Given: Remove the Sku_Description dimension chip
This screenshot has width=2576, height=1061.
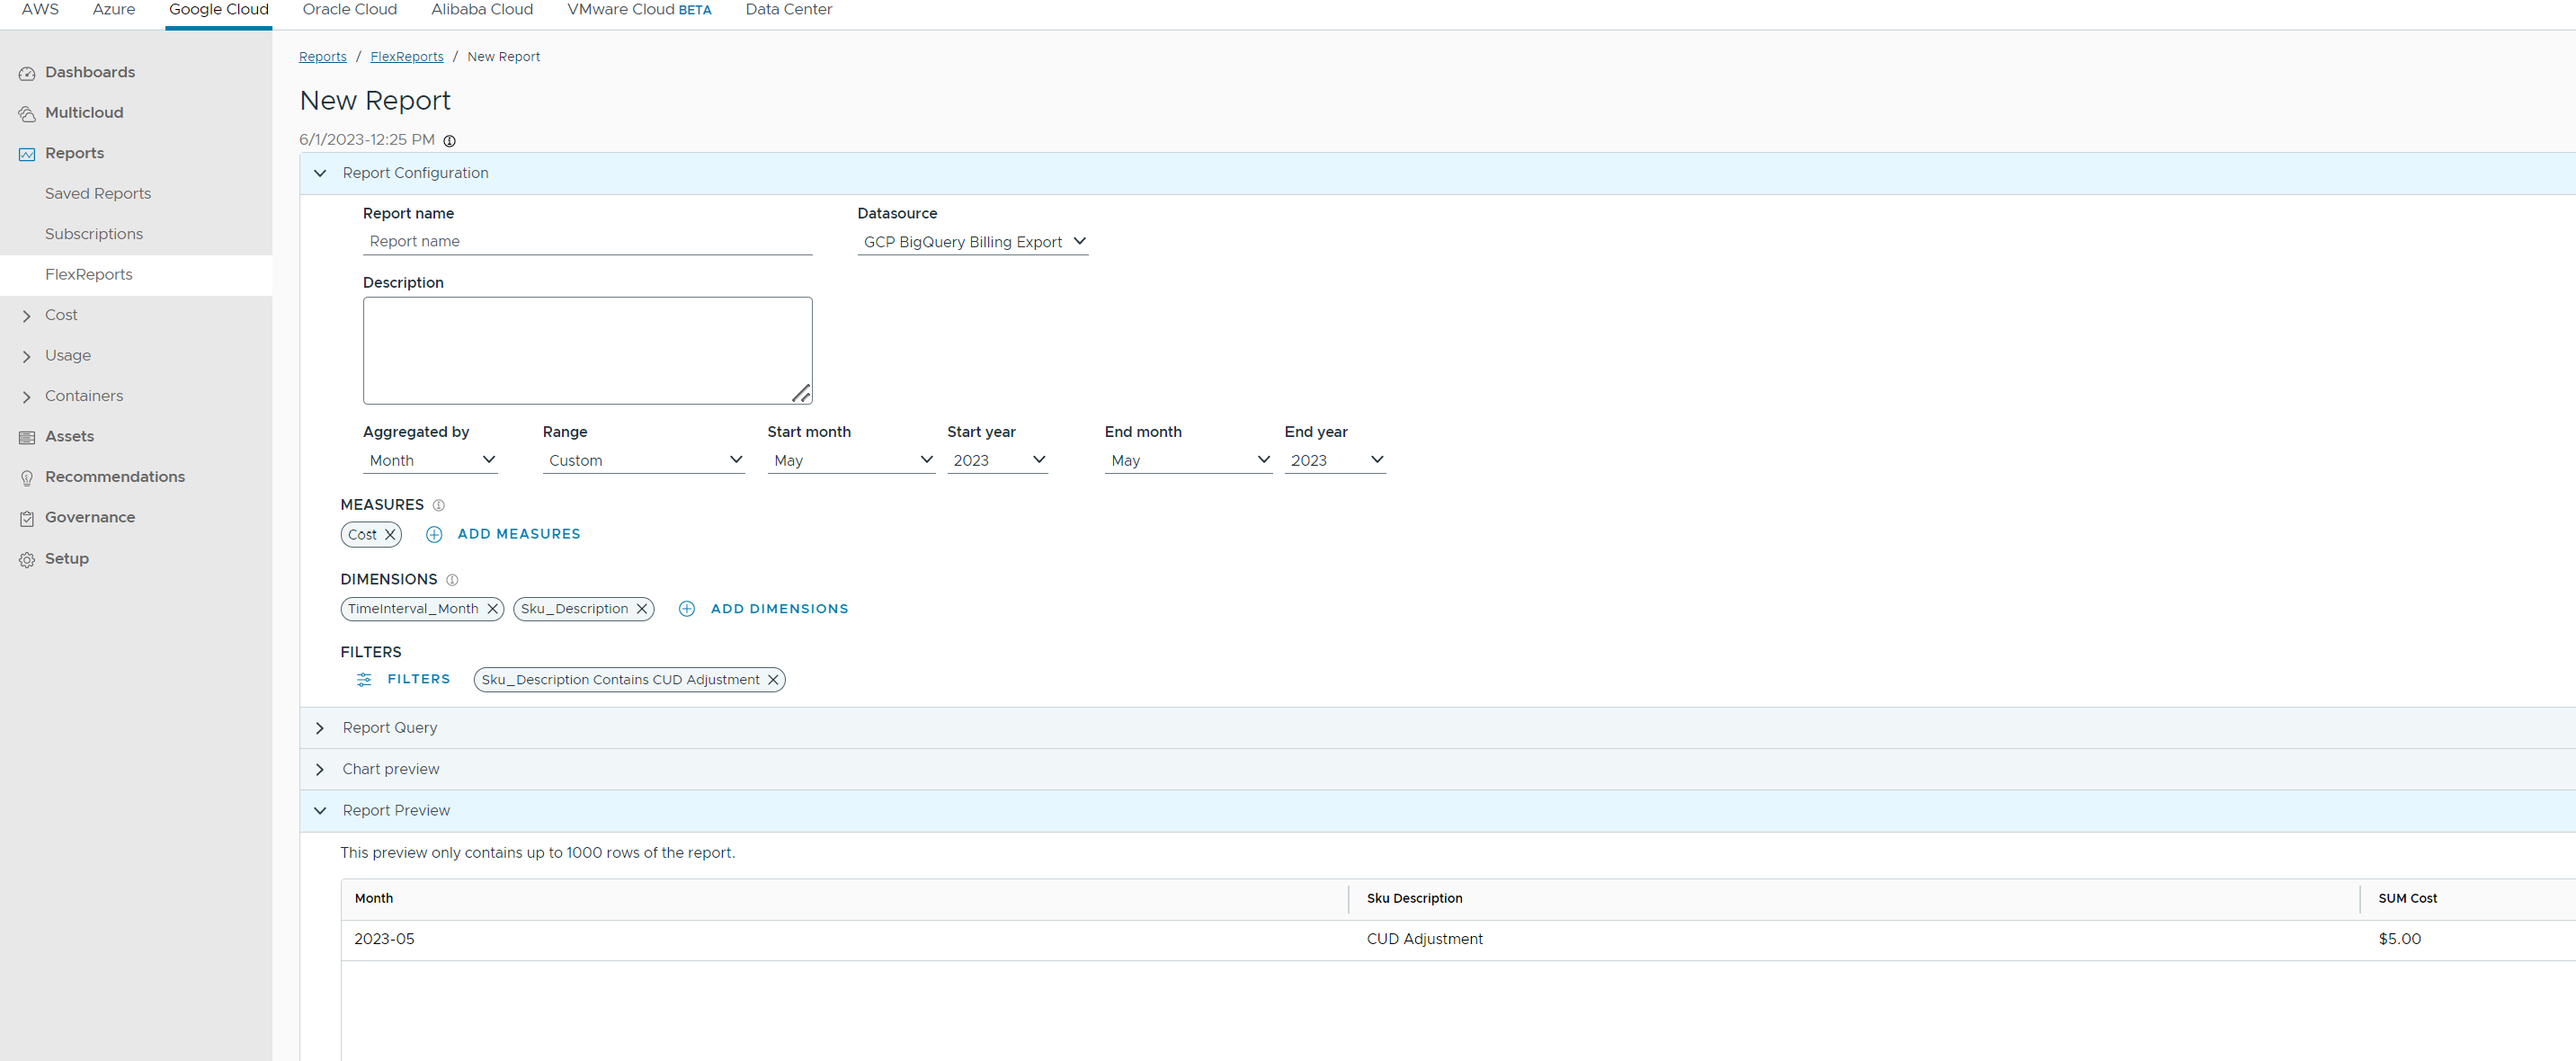Looking at the screenshot, I should (642, 609).
